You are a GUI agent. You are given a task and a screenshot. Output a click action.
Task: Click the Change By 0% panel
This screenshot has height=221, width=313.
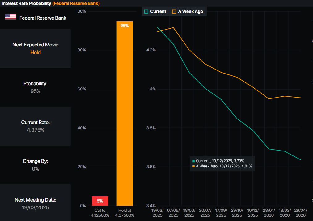coord(35,165)
